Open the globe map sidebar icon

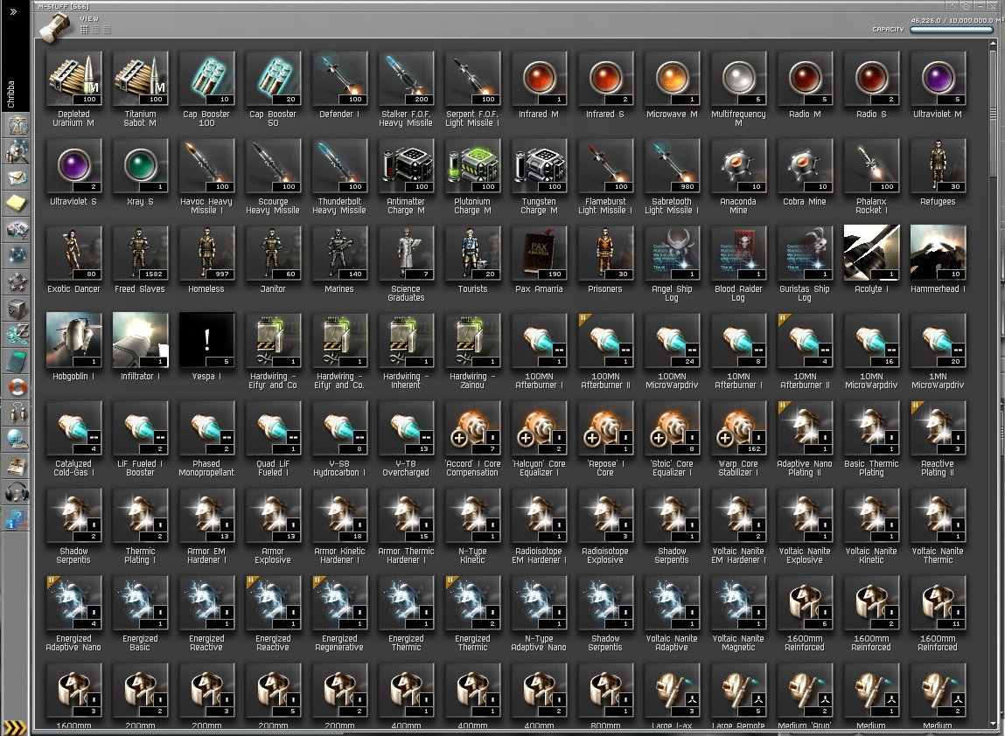(17, 439)
